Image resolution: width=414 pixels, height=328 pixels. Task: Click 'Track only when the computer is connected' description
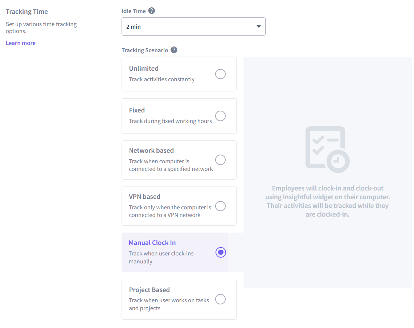coord(170,211)
